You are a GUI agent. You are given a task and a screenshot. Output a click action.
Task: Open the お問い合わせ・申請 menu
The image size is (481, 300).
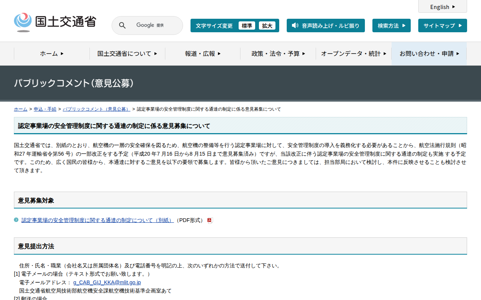429,54
